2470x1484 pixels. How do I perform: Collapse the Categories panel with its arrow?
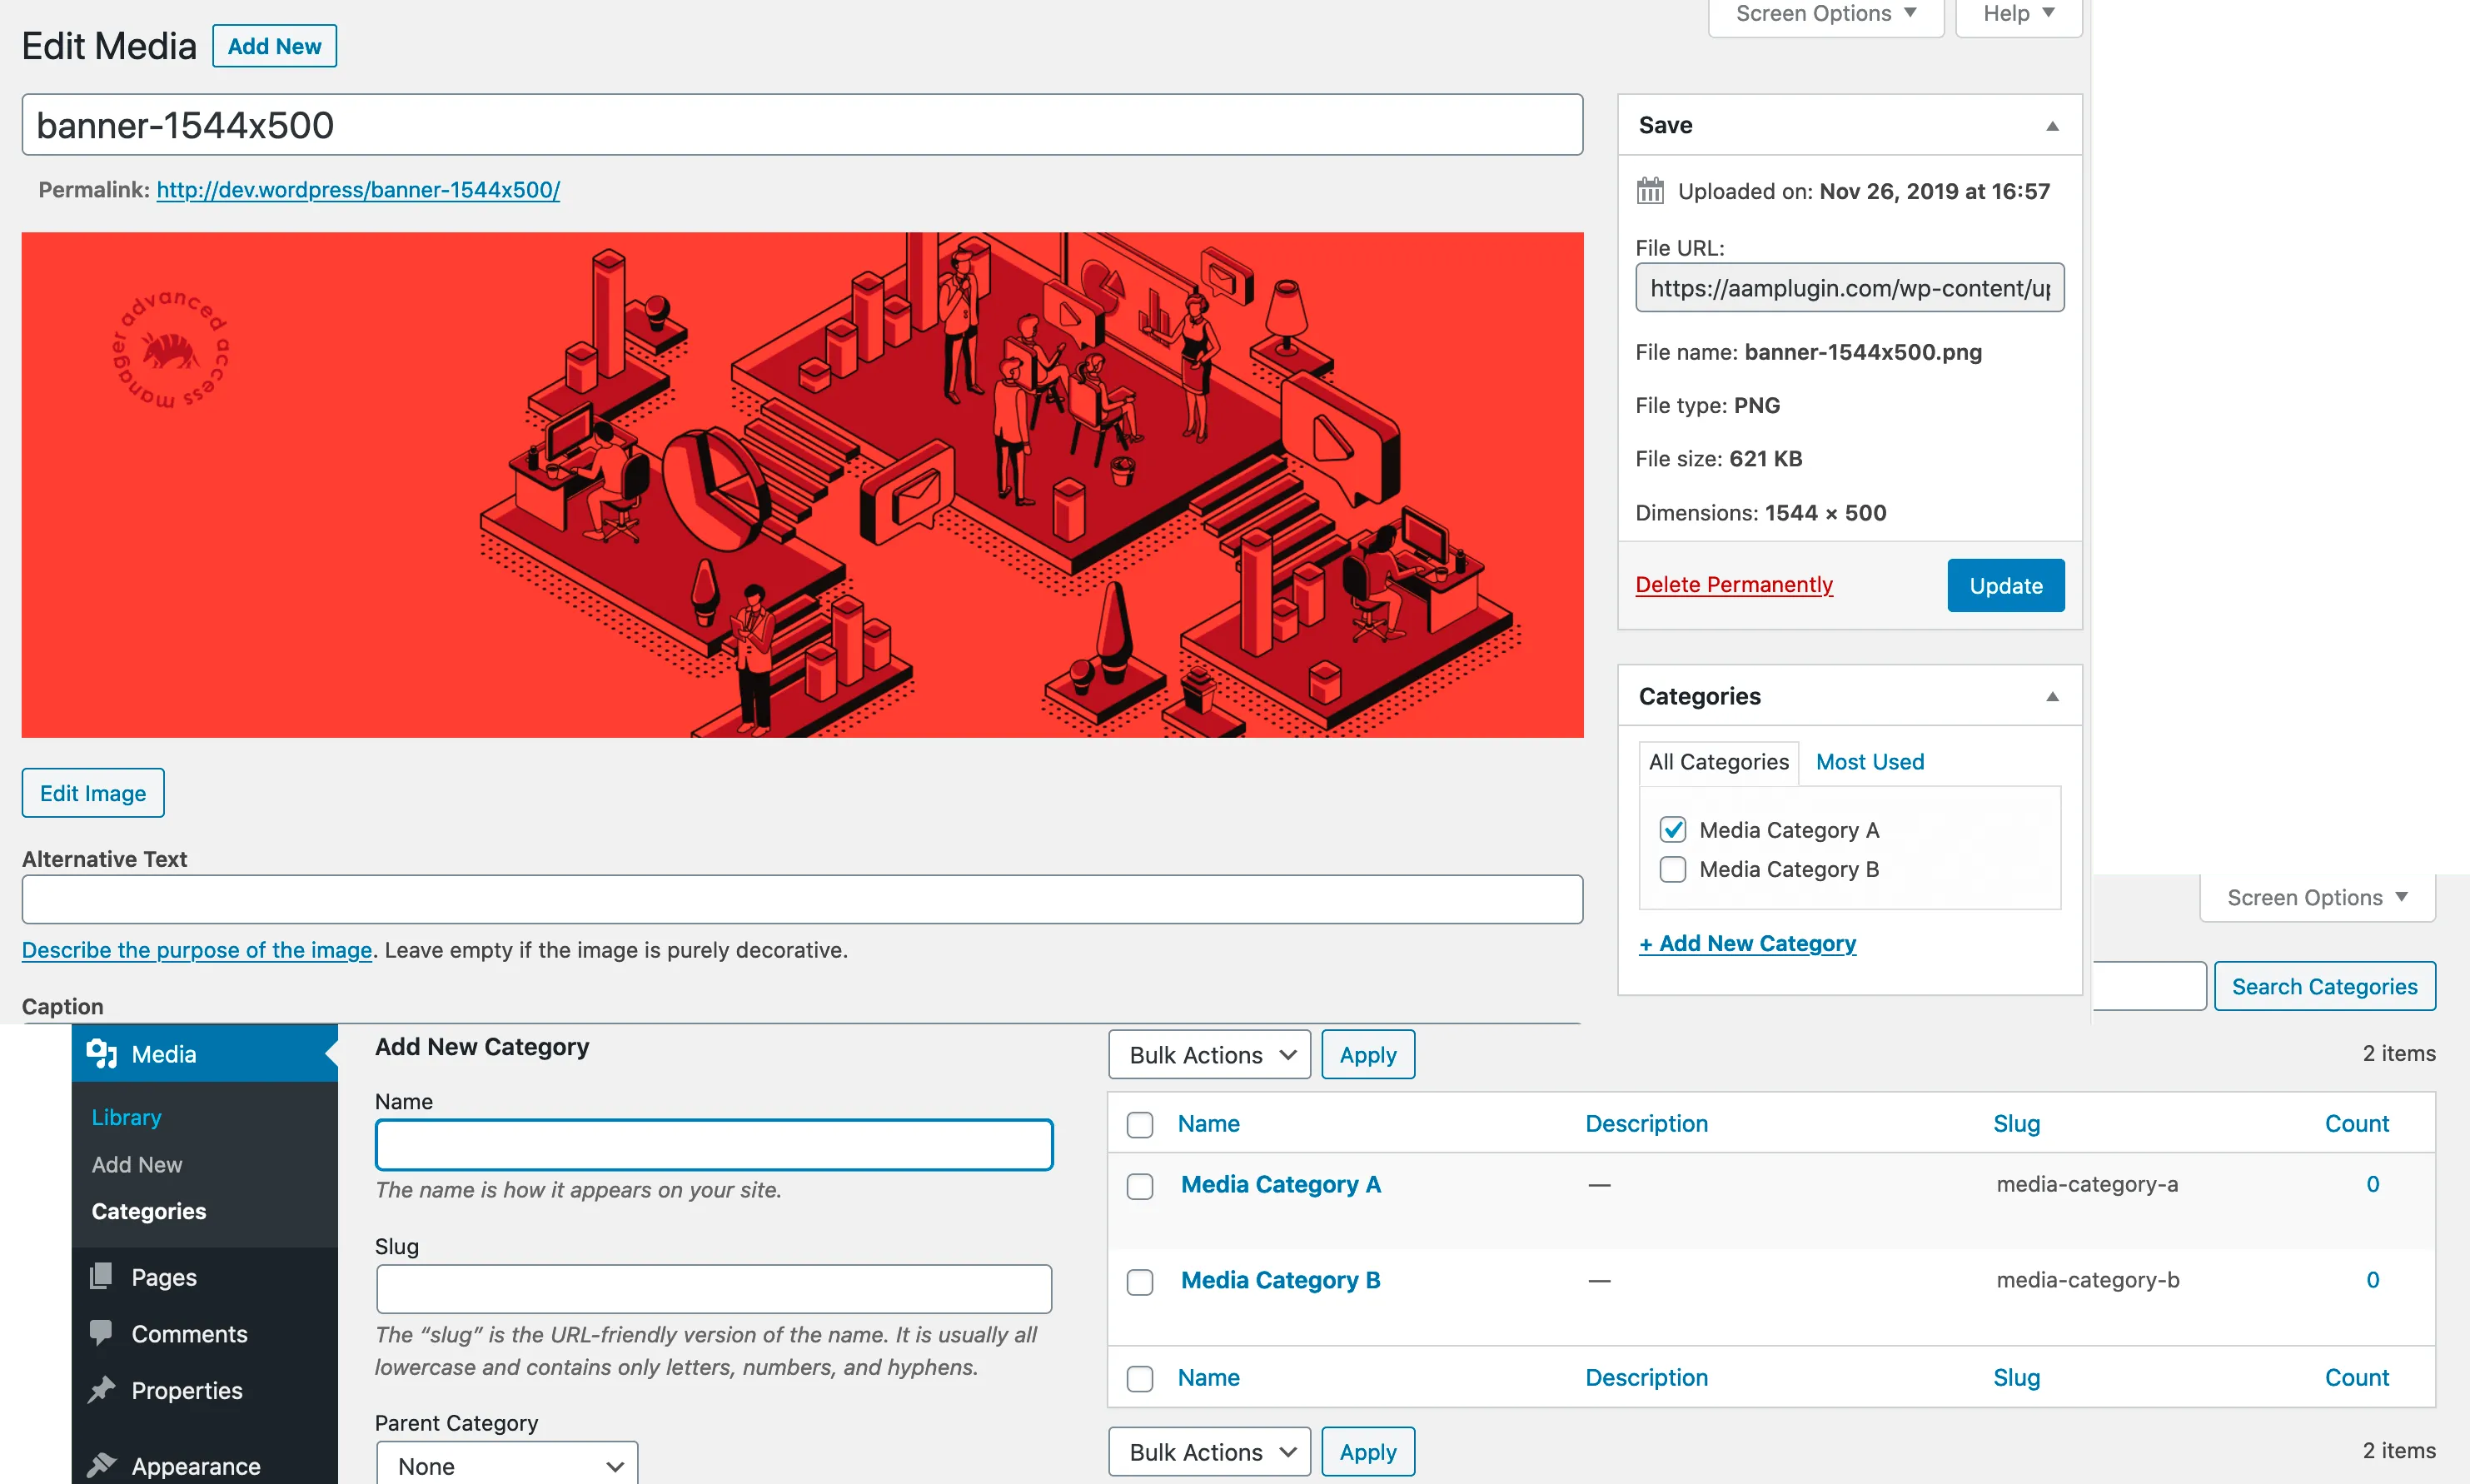tap(2052, 697)
